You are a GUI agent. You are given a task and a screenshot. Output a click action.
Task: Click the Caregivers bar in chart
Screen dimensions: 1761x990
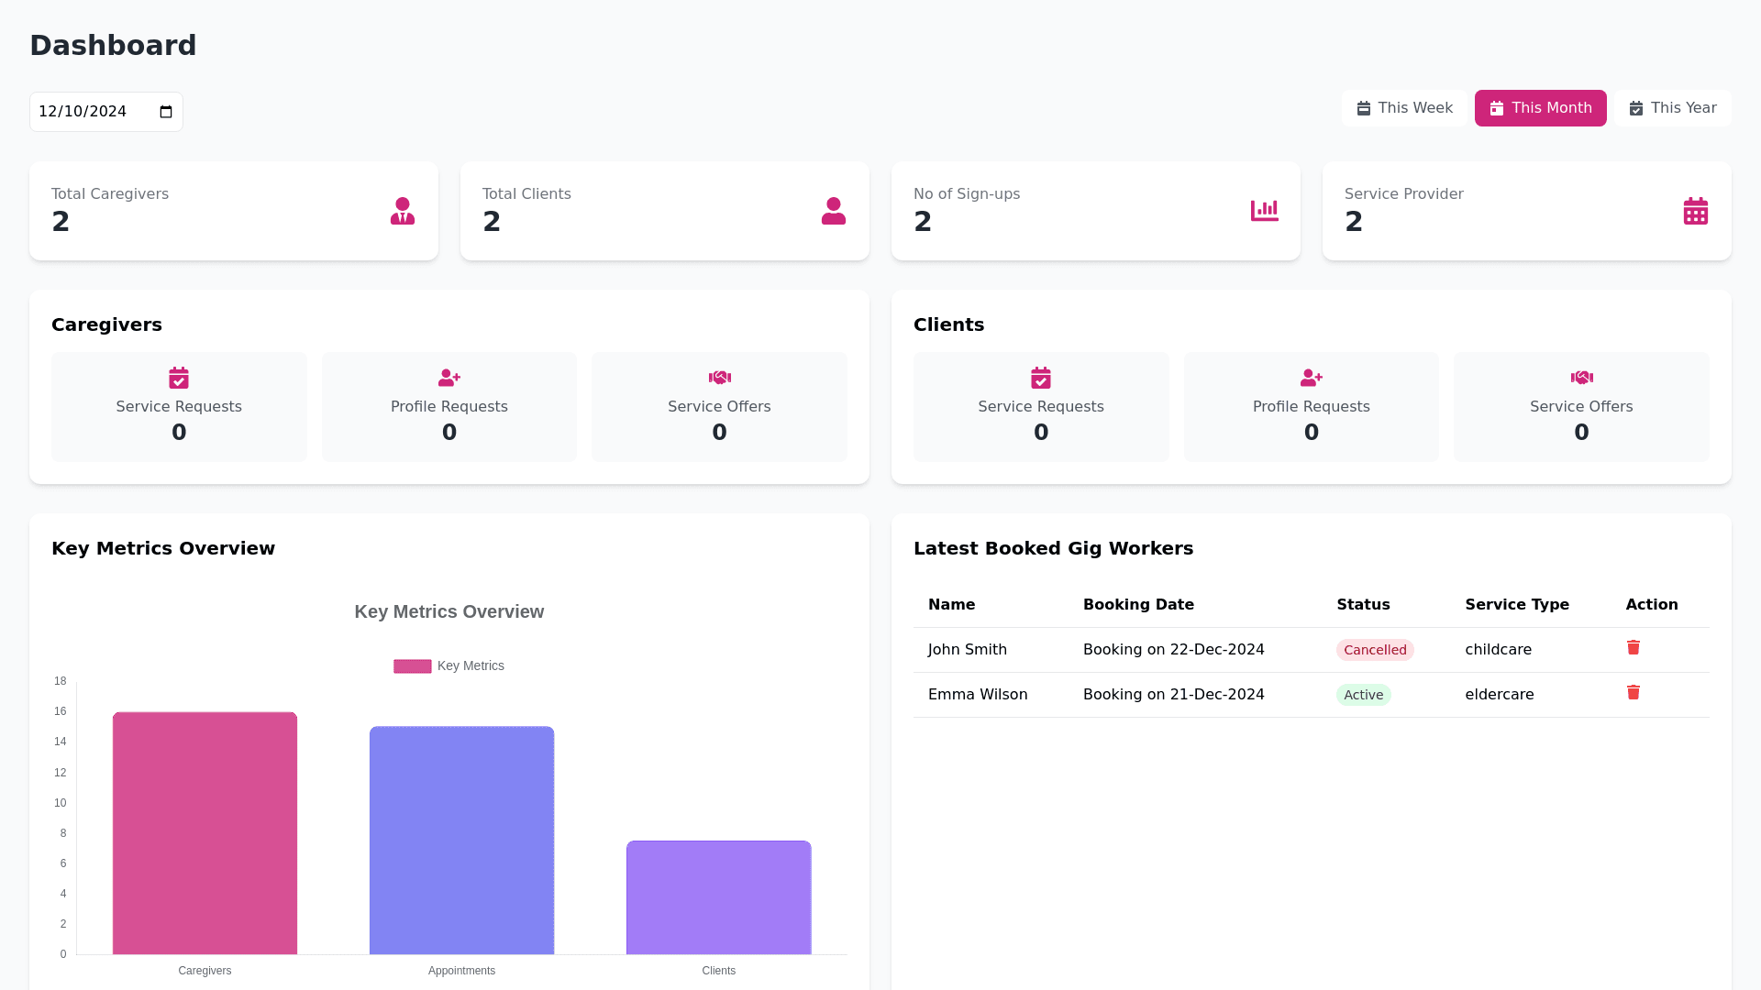click(x=205, y=832)
